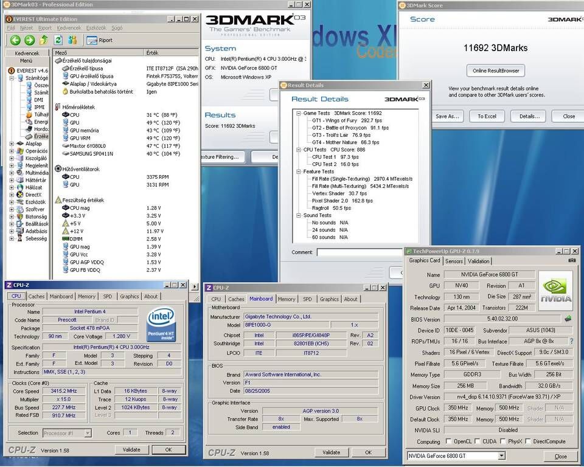Screen dimensions: 584x467
Task: Click the Close button in GPU-Z
Action: (560, 456)
